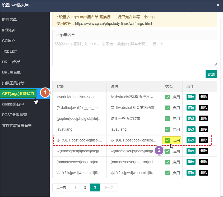Click the args黑名单 regex text area
The width and height of the screenshot is (223, 197).
pyautogui.click(x=135, y=53)
